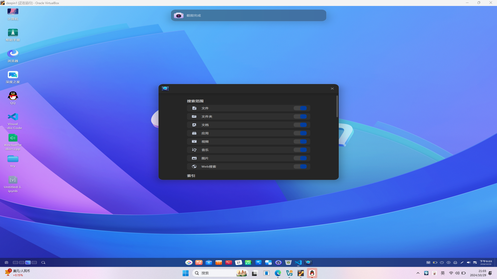Toggle the 文件夹 search scope switch
This screenshot has height=279, width=497.
coord(300,116)
